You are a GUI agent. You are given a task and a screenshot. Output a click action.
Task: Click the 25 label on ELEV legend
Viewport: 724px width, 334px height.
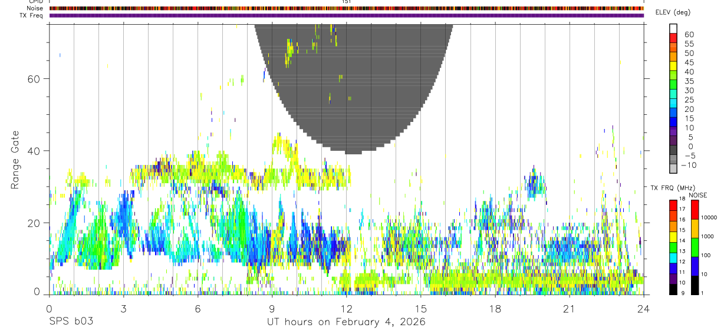click(689, 100)
